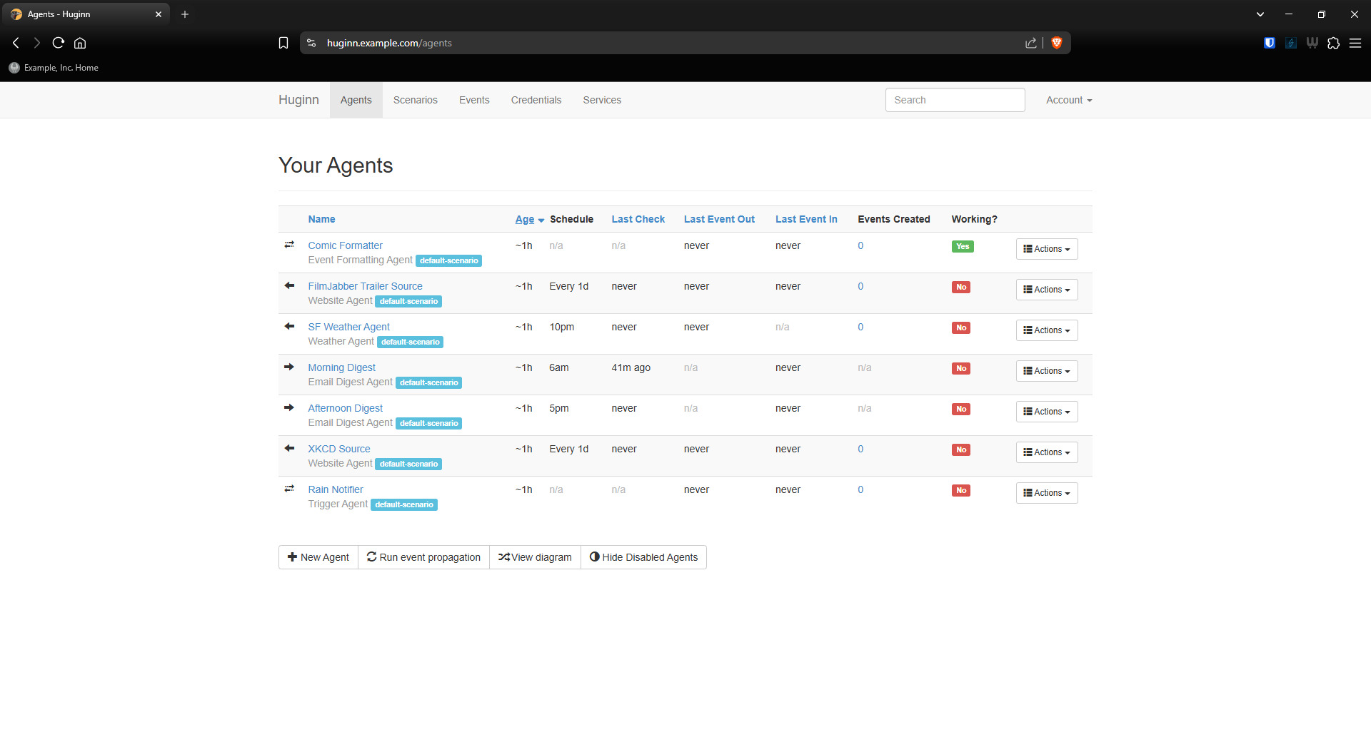
Task: Click the share icon in address bar
Action: pos(1030,43)
